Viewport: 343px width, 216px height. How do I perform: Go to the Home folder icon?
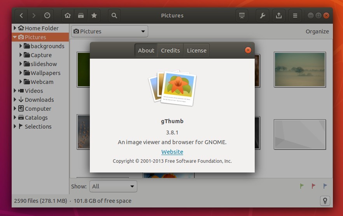tap(68, 16)
